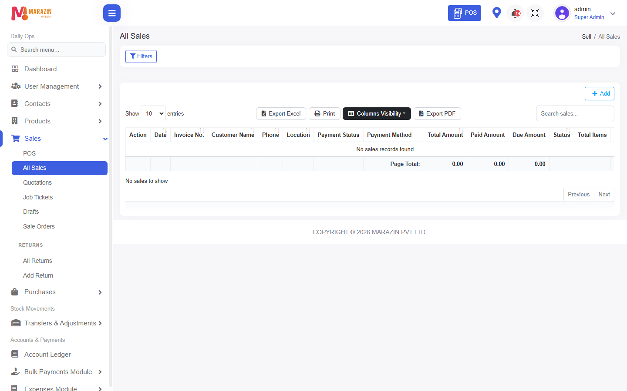Screen dimensions: 627x391
Task: Expand the User Management submenu chevron
Action: click(x=100, y=86)
